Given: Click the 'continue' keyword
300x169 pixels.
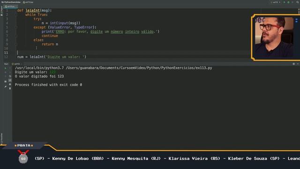Looking at the screenshot, I should [x=50, y=36].
